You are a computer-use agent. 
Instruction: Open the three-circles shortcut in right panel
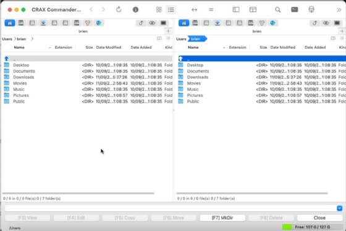point(262,23)
